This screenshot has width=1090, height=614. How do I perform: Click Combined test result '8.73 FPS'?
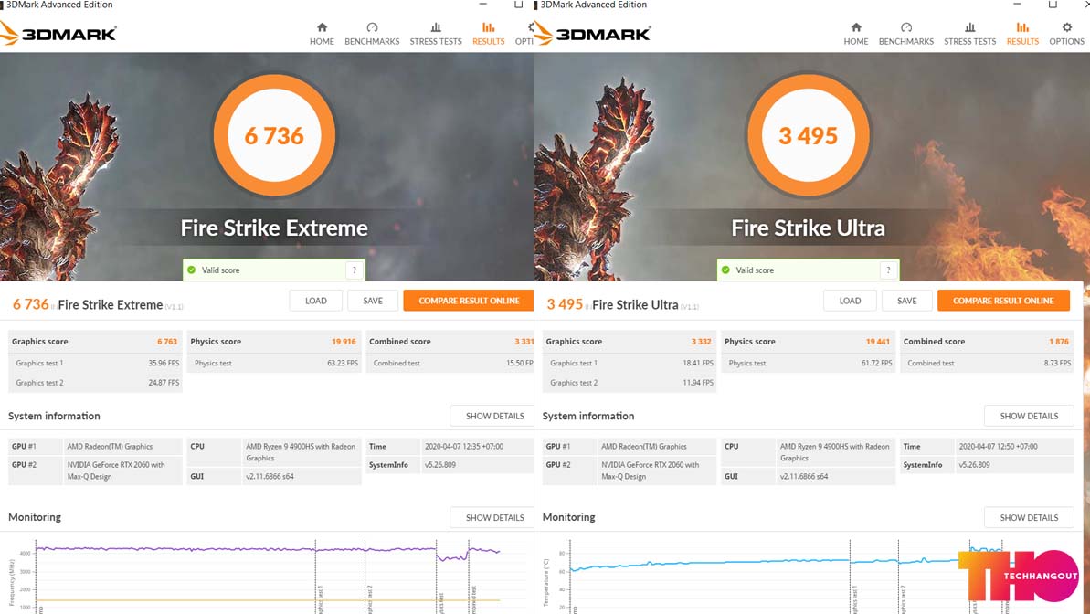tap(1057, 363)
